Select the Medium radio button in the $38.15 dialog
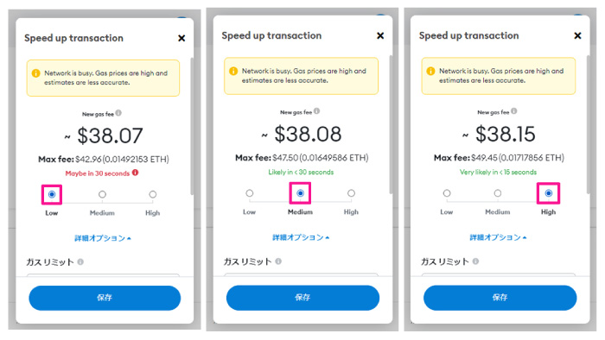This screenshot has height=340, width=605. [498, 193]
